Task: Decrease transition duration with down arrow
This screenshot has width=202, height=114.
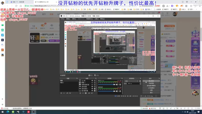Action: [x=140, y=84]
